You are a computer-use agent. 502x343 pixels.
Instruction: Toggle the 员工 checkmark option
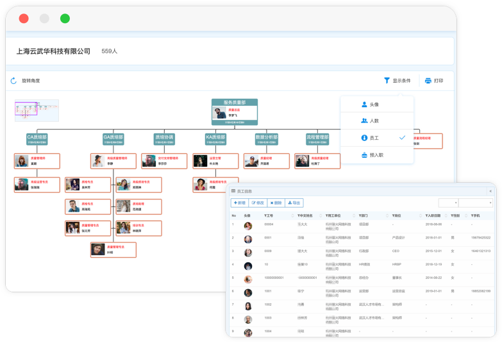click(401, 138)
